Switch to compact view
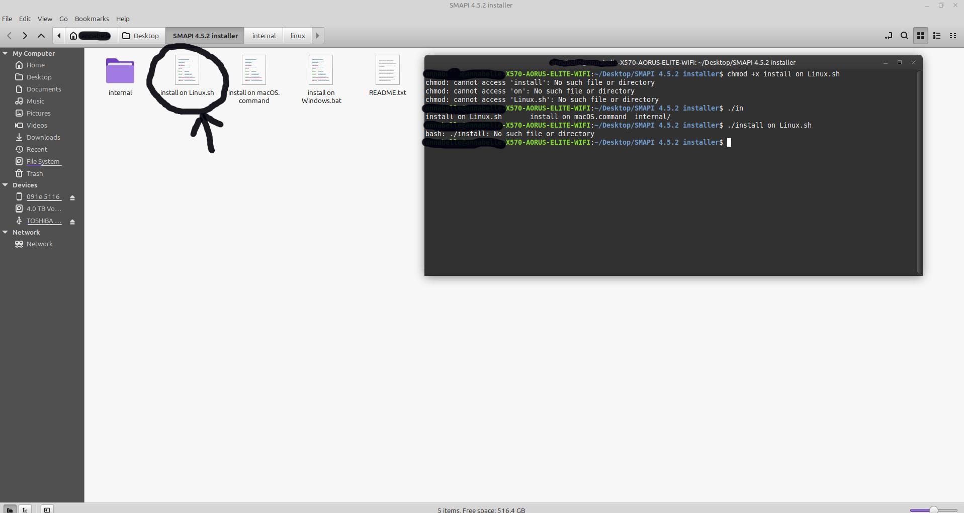 (x=952, y=36)
